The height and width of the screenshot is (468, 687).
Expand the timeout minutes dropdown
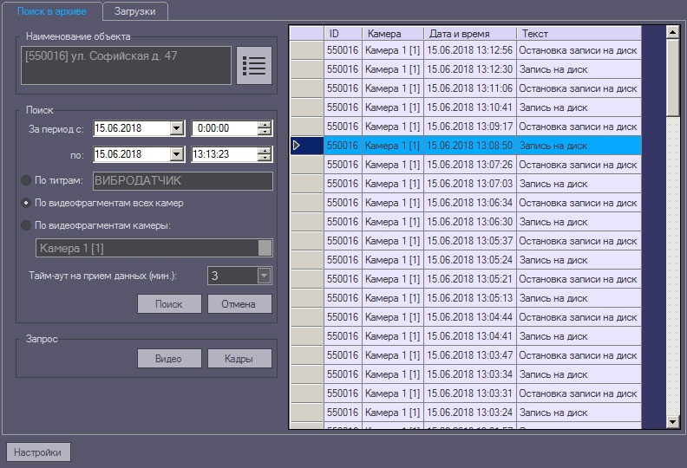tap(265, 276)
